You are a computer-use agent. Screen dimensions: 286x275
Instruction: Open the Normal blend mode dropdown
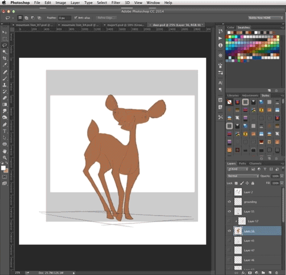point(243,176)
